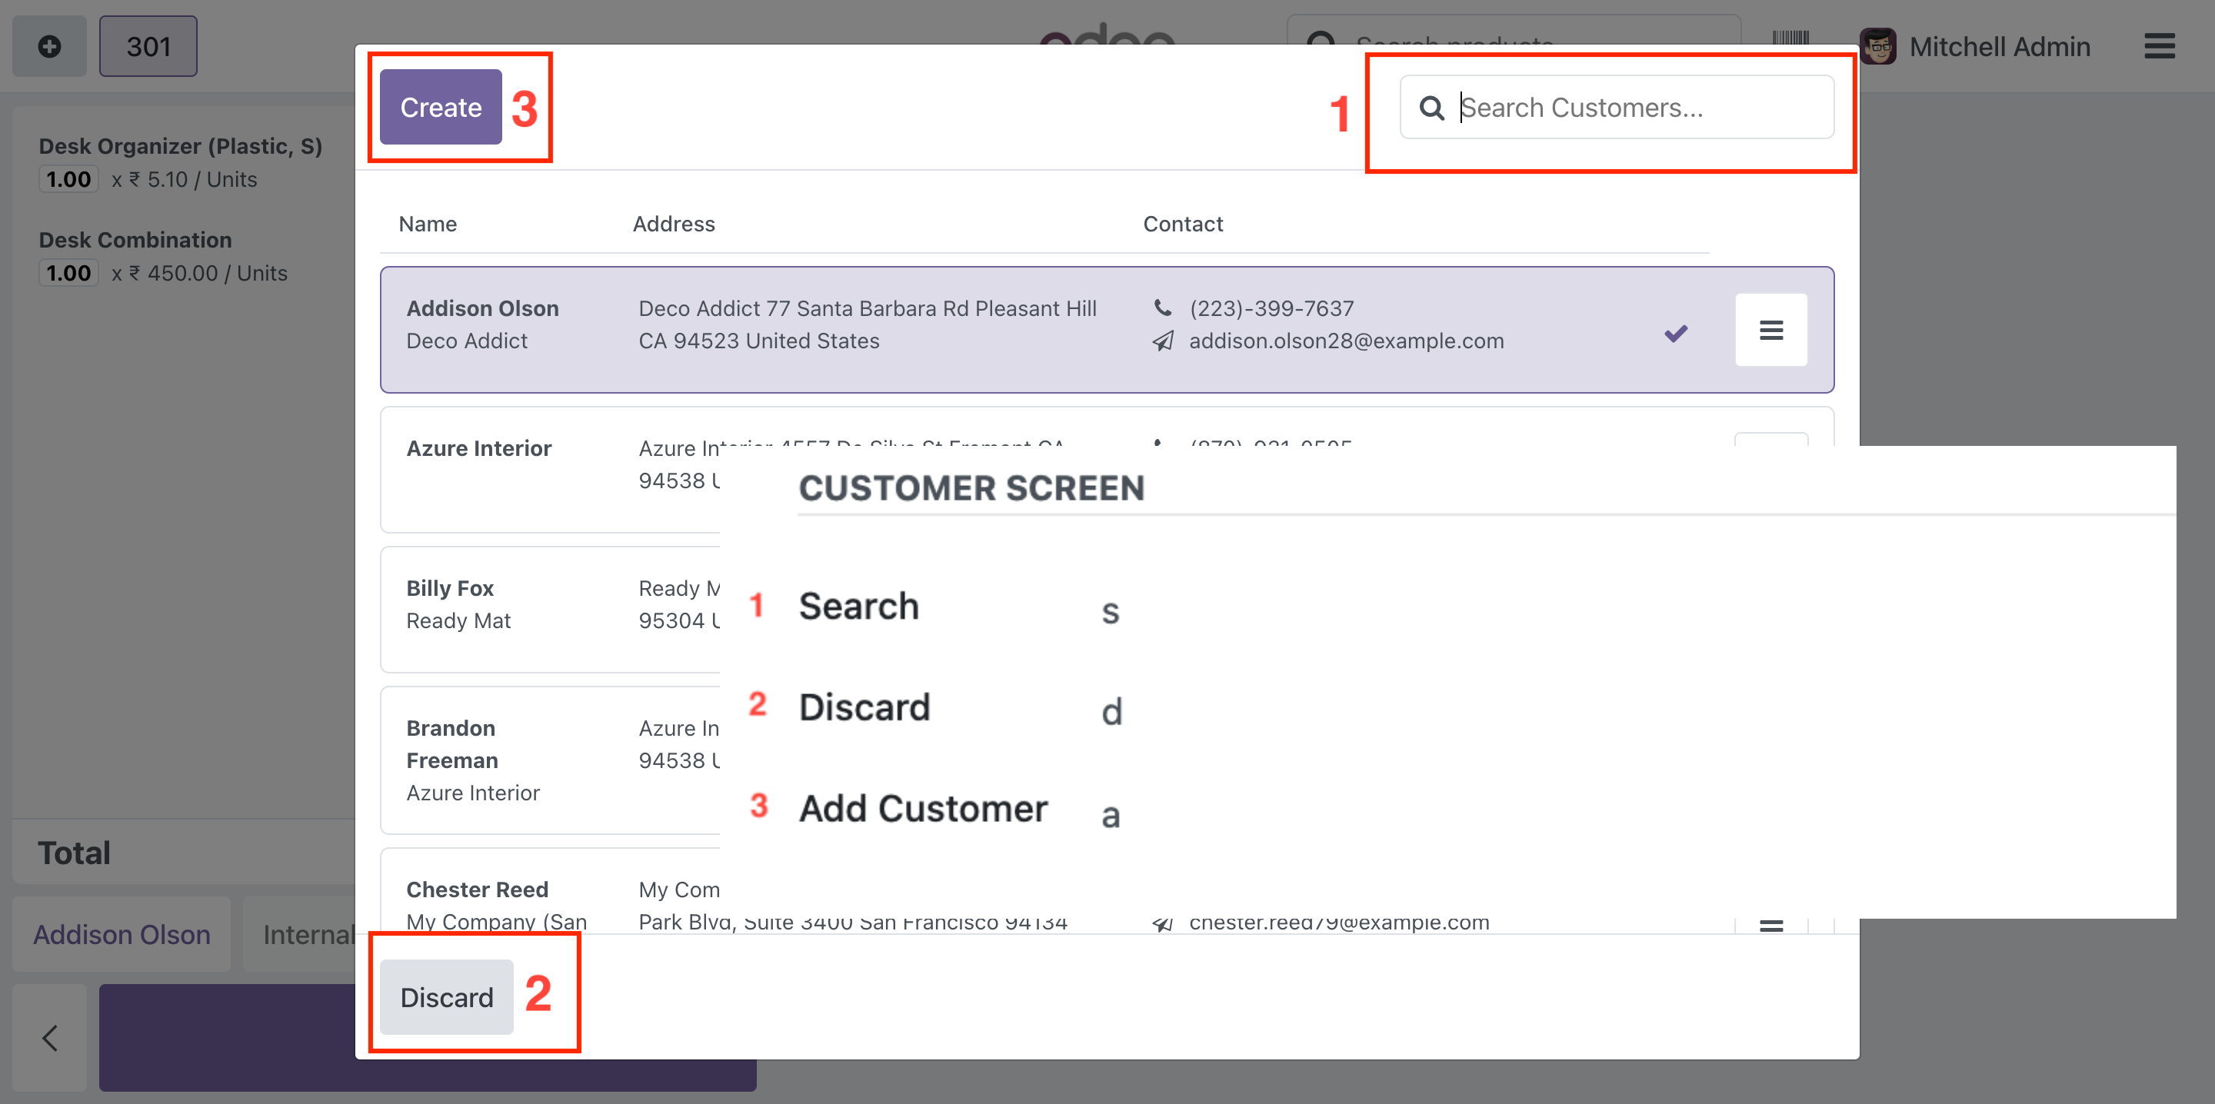Viewport: 2215px width, 1104px height.
Task: Click the Create customer button
Action: click(x=440, y=108)
